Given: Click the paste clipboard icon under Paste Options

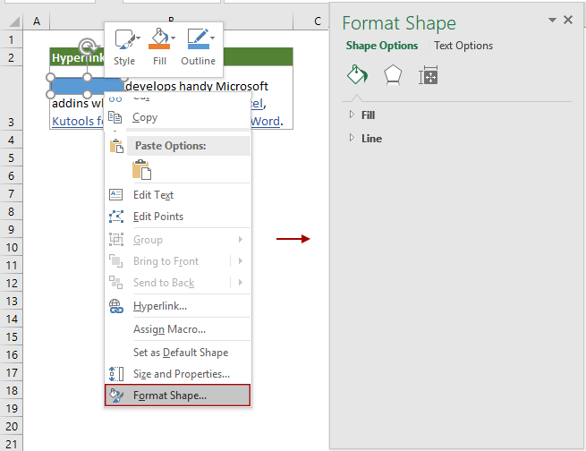Looking at the screenshot, I should 141,170.
